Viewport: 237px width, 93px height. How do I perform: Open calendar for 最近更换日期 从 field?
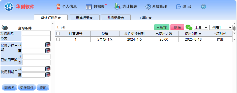(48, 45)
